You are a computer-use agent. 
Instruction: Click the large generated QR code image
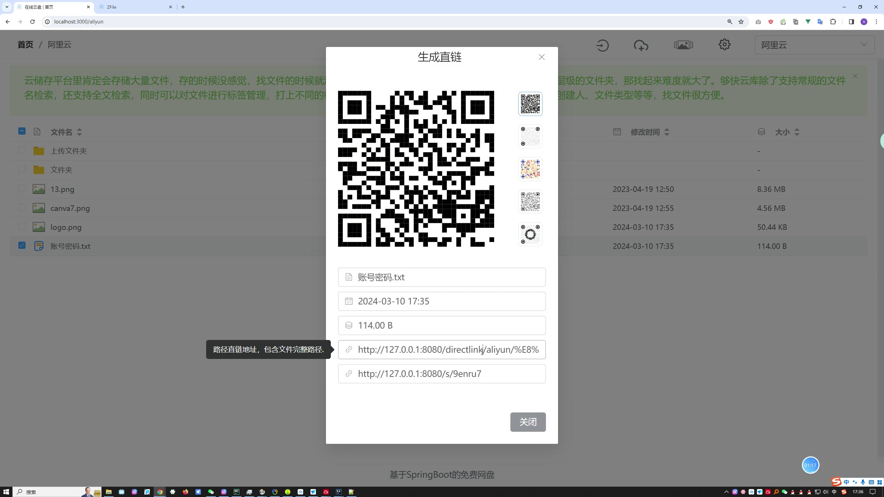pyautogui.click(x=416, y=169)
